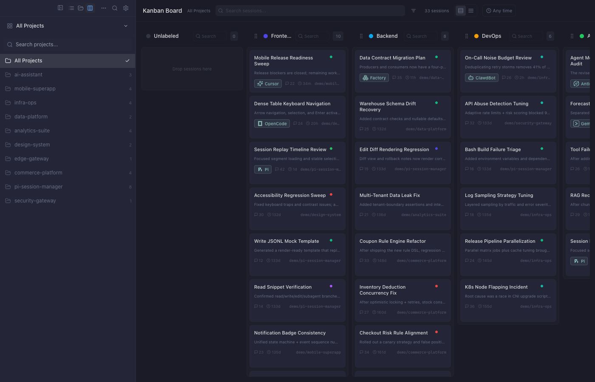Viewport: 595px width, 382px height.
Task: Grab the DevOps column drag handle
Action: 467,36
